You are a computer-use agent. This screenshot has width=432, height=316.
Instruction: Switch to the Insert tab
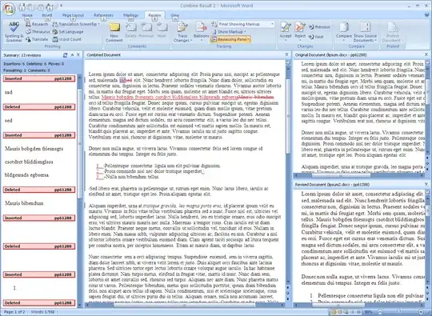pyautogui.click(x=47, y=15)
